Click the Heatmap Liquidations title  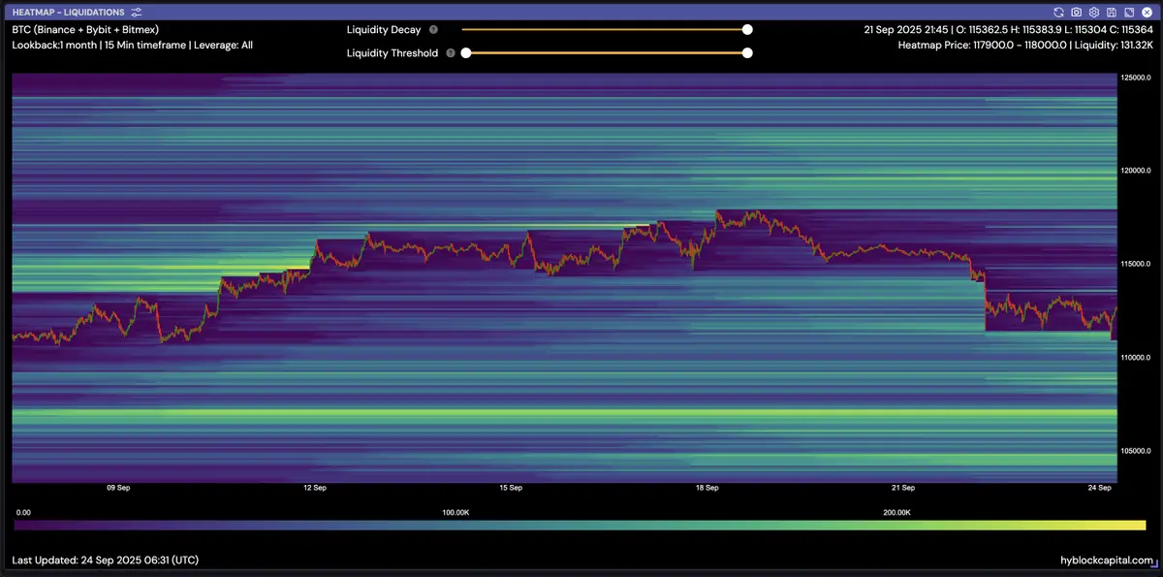(x=68, y=12)
